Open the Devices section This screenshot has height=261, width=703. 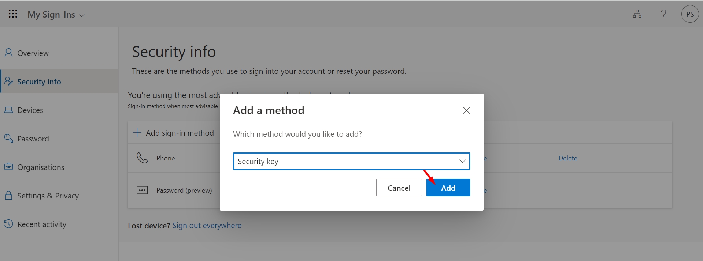click(x=30, y=110)
